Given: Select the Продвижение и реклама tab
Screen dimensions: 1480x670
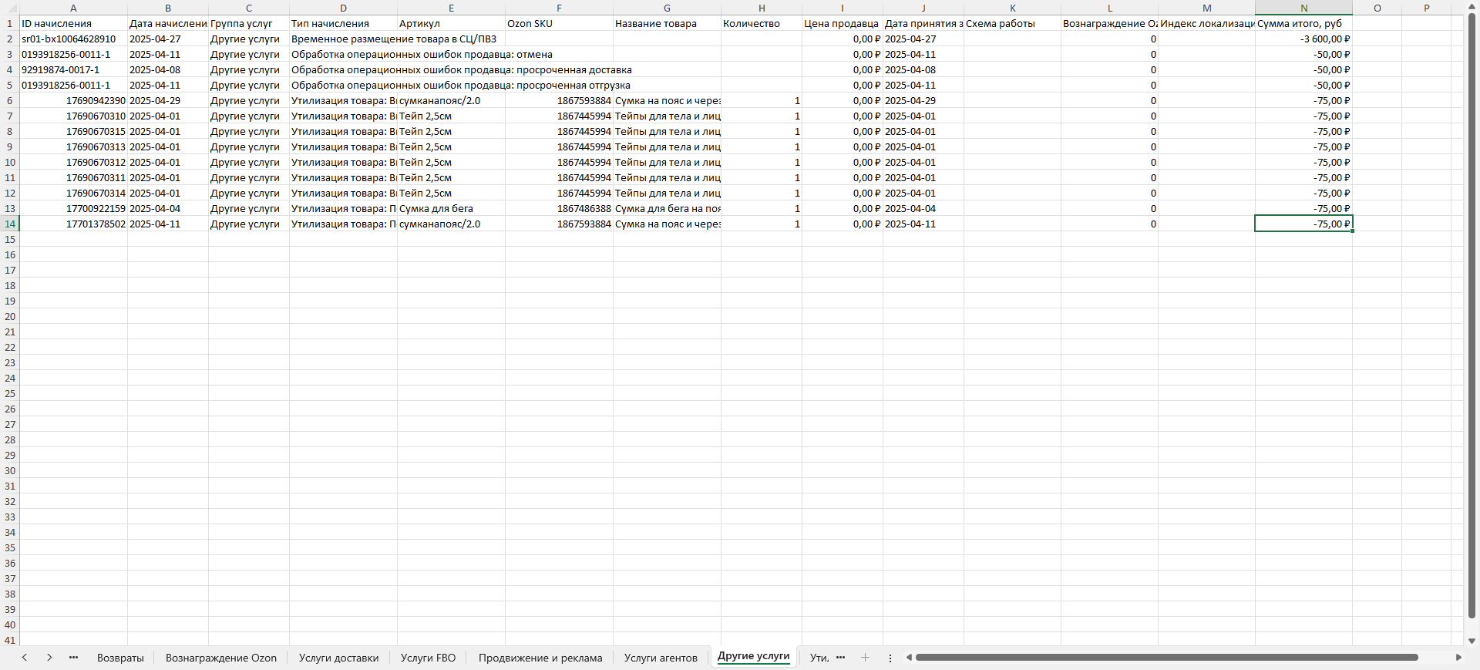Looking at the screenshot, I should (x=540, y=658).
